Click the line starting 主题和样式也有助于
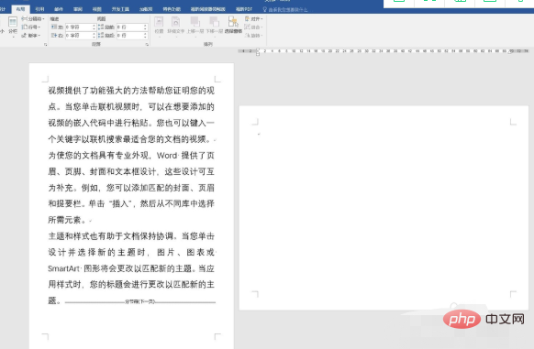This screenshot has width=534, height=349. click(131, 236)
